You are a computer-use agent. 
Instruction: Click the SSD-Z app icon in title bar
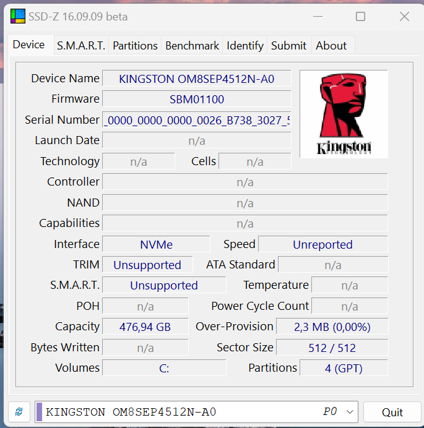pyautogui.click(x=18, y=17)
